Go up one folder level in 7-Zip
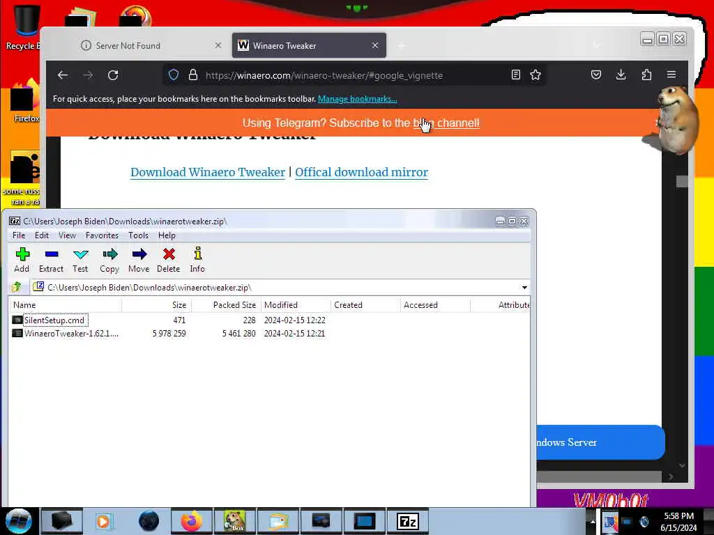Image resolution: width=714 pixels, height=535 pixels. [17, 287]
